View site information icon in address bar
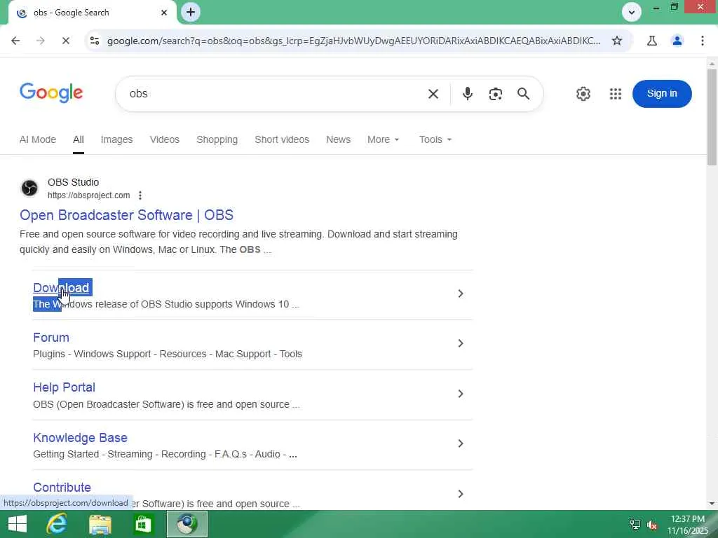Screen dimensions: 718x538 pyautogui.click(x=95, y=41)
